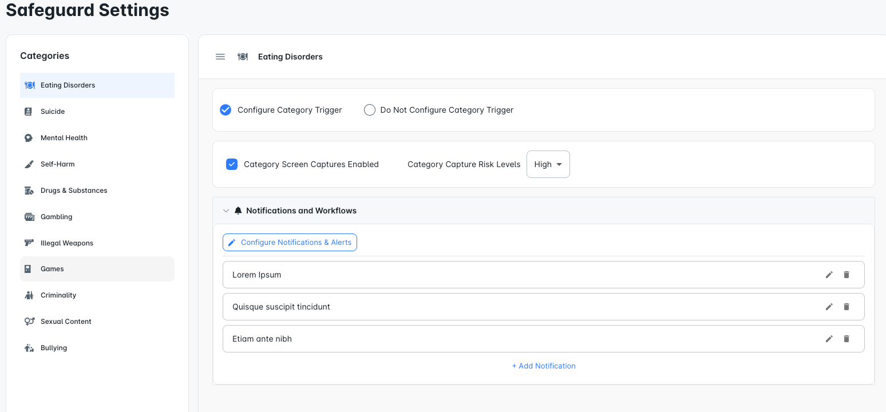Collapse the Notifications and Workflows section chevron
The width and height of the screenshot is (886, 412).
[x=226, y=211]
